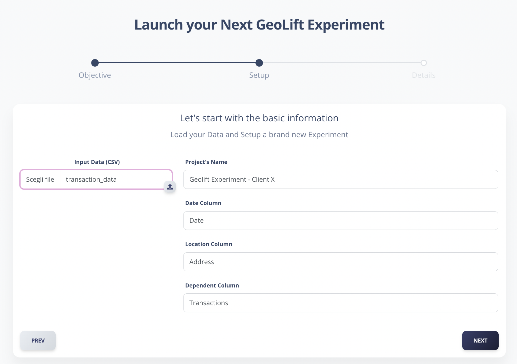Click the upload icon beside the file input
Image resolution: width=517 pixels, height=364 pixels.
(x=170, y=187)
